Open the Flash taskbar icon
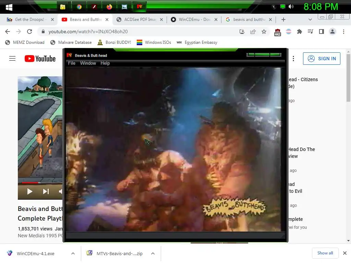This screenshot has height=263, width=351. (94, 7)
